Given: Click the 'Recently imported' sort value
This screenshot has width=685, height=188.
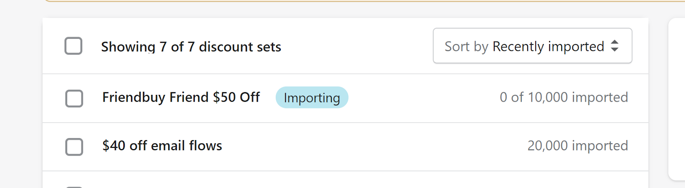Looking at the screenshot, I should 548,46.
